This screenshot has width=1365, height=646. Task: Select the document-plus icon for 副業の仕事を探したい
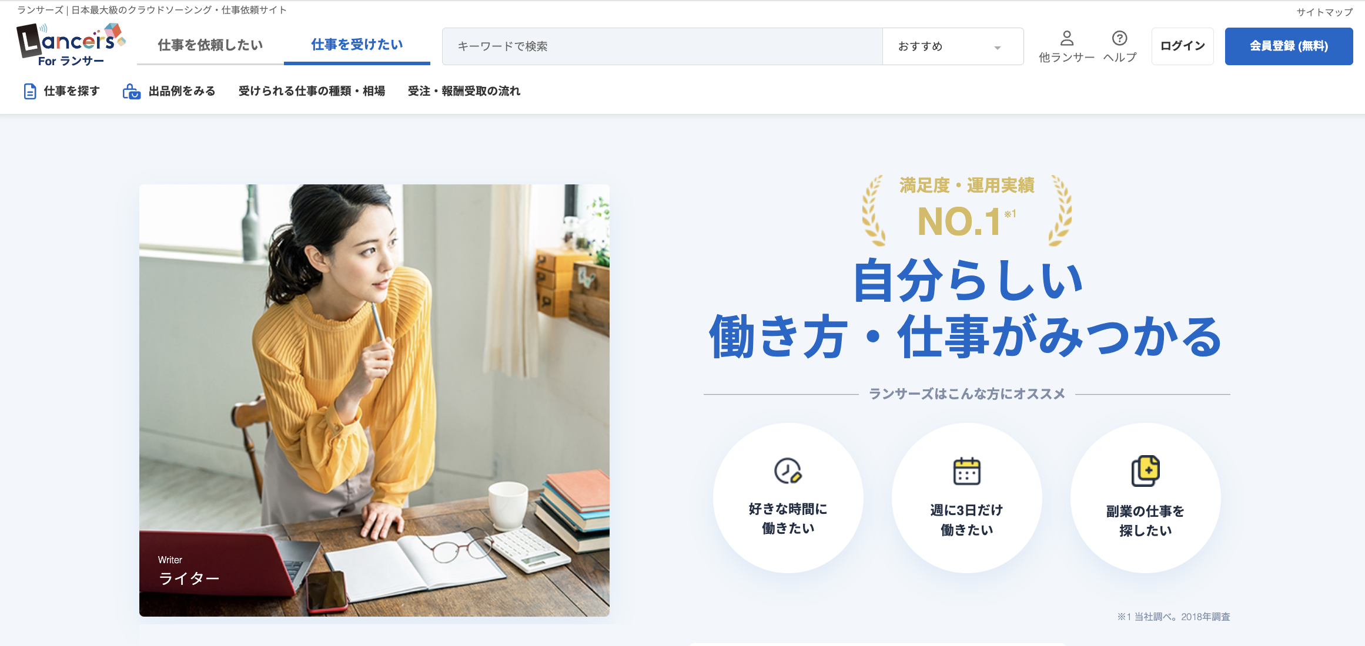(1145, 471)
